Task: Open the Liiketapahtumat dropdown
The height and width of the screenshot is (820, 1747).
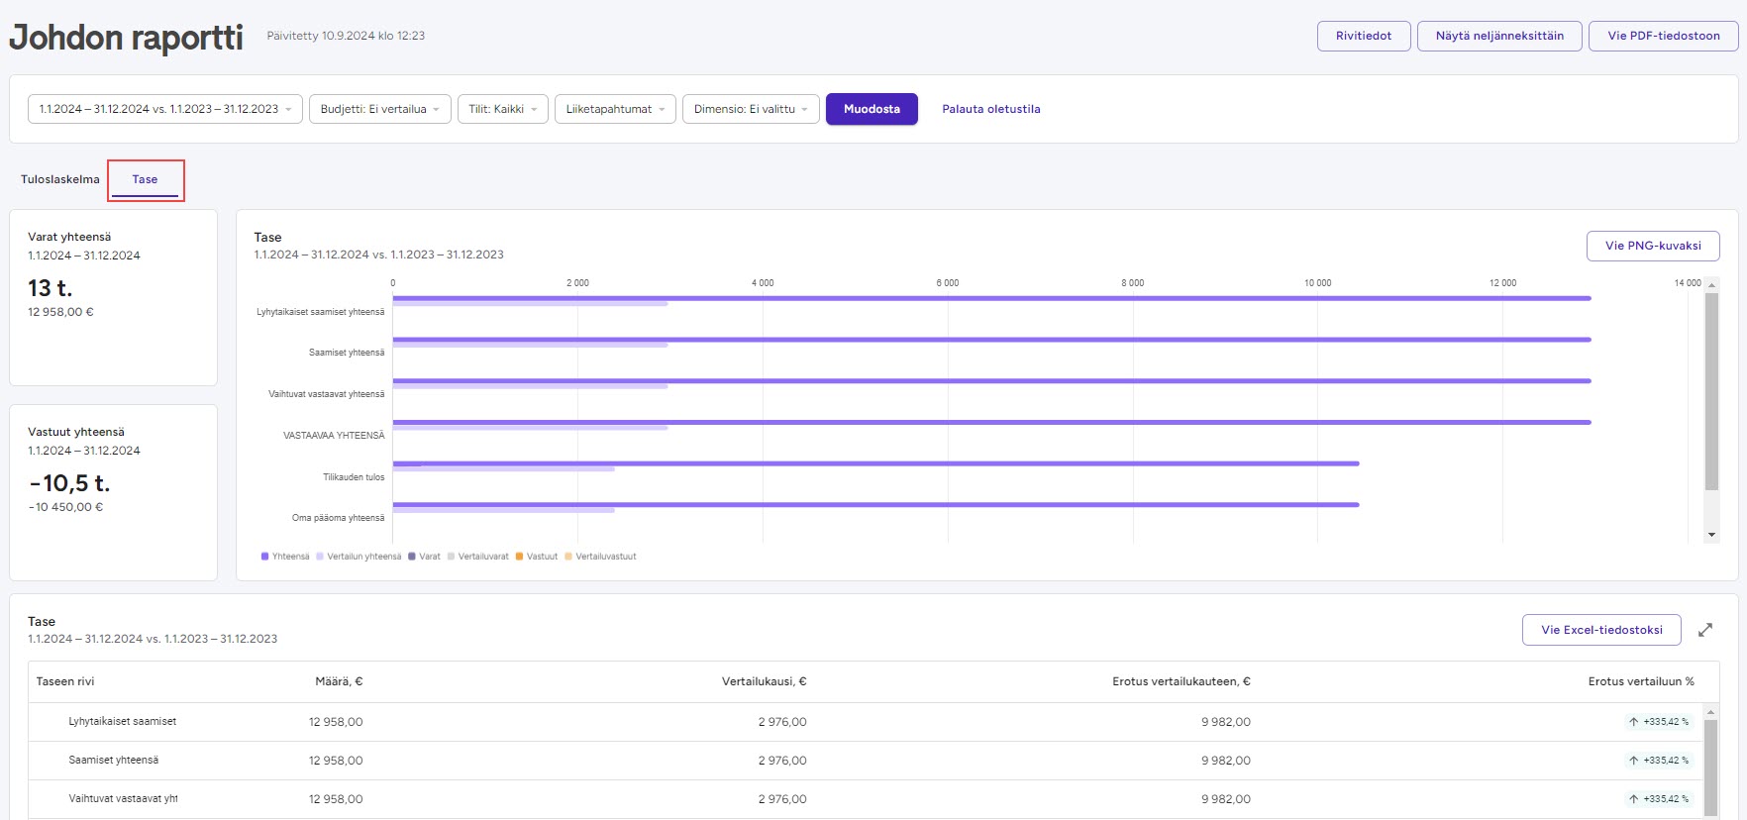Action: pyautogui.click(x=615, y=109)
